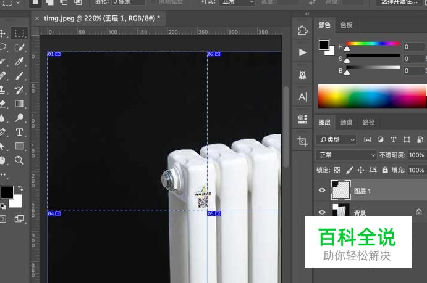Select the Gradient tool
427x283 pixels.
pos(19,104)
